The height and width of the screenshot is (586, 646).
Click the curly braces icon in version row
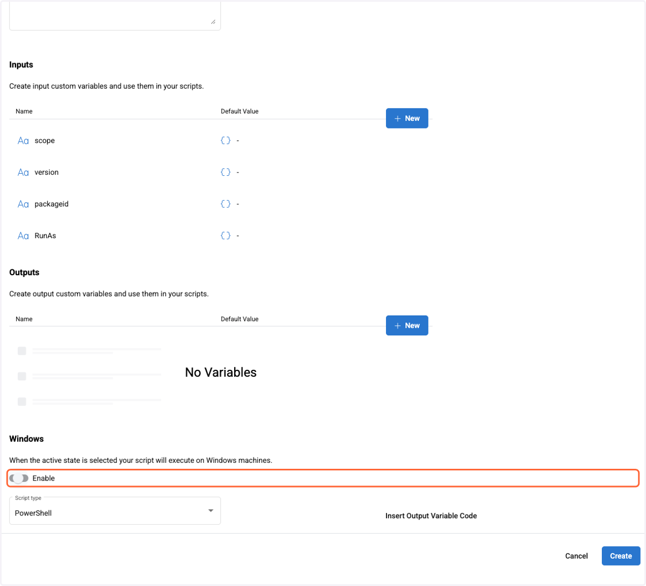tap(226, 172)
